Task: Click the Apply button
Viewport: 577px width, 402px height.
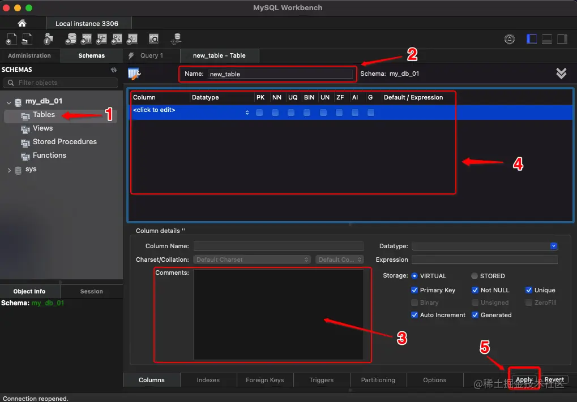Action: tap(524, 379)
